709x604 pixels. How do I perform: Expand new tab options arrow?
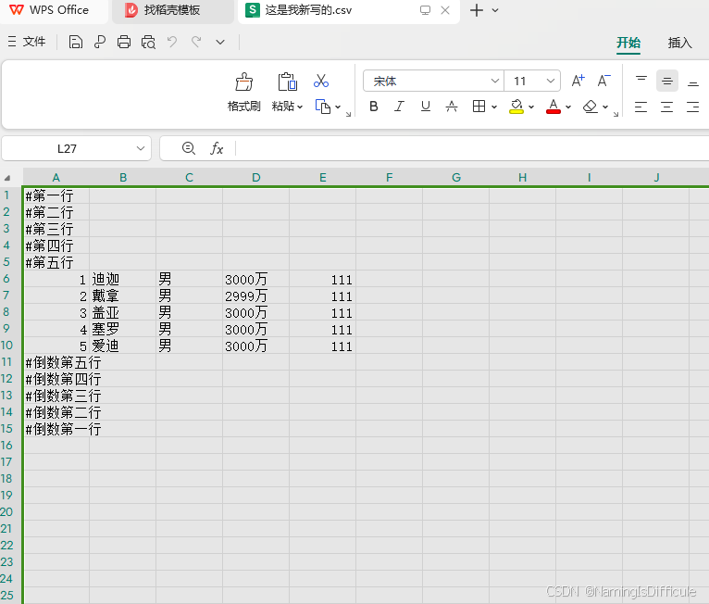coord(495,10)
